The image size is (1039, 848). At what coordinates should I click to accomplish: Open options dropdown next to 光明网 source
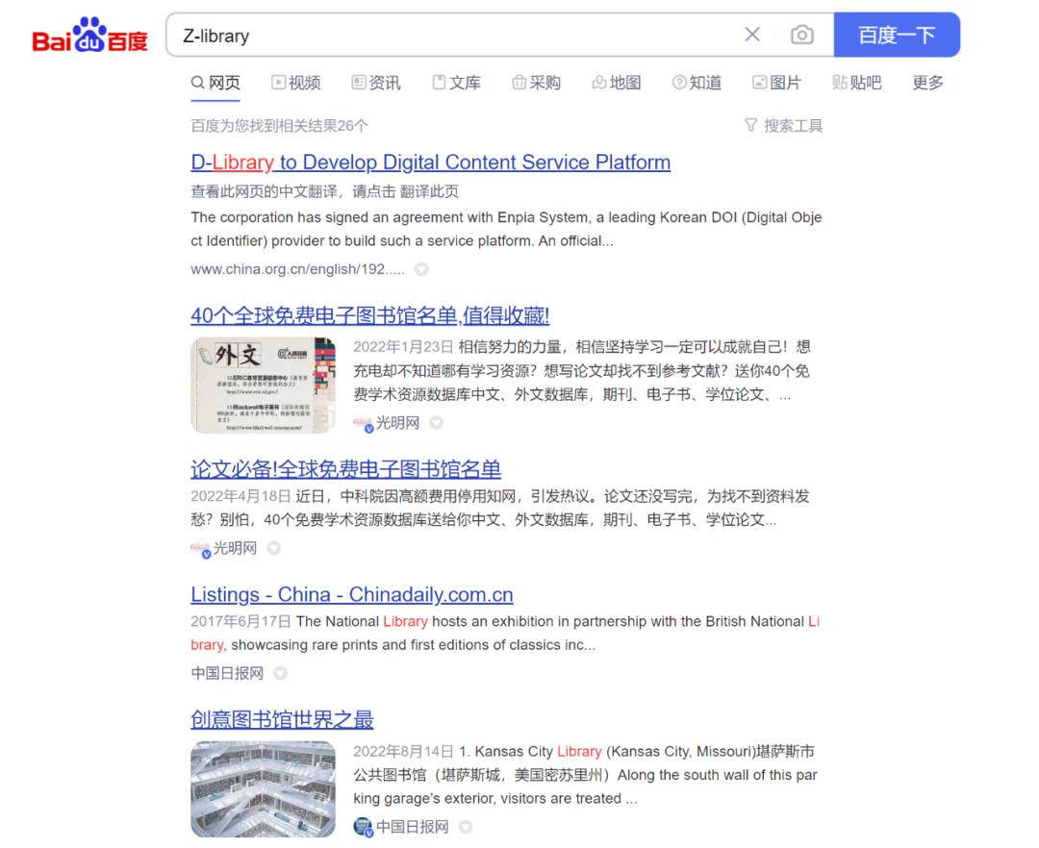click(x=436, y=422)
